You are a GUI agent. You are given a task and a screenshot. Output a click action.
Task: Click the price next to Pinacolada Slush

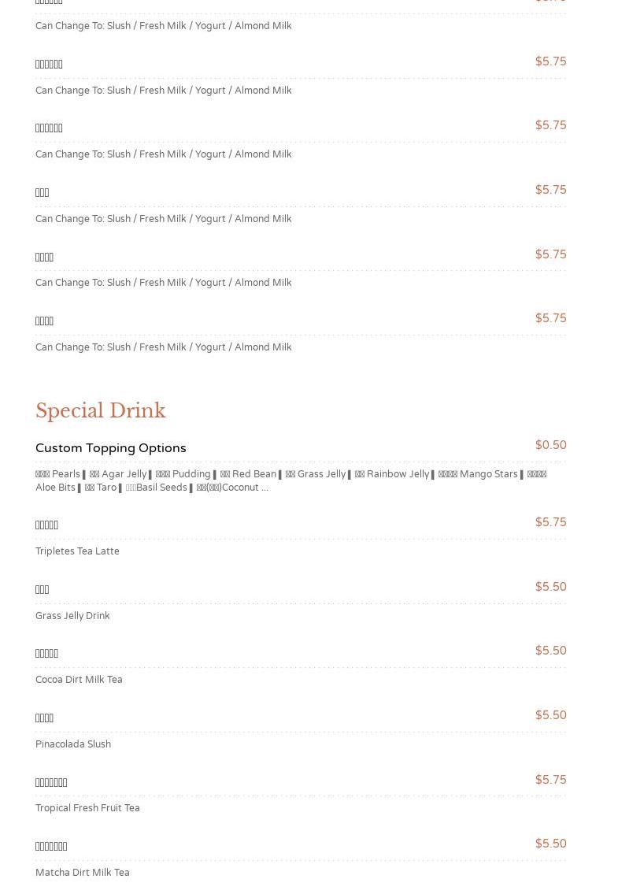click(550, 716)
